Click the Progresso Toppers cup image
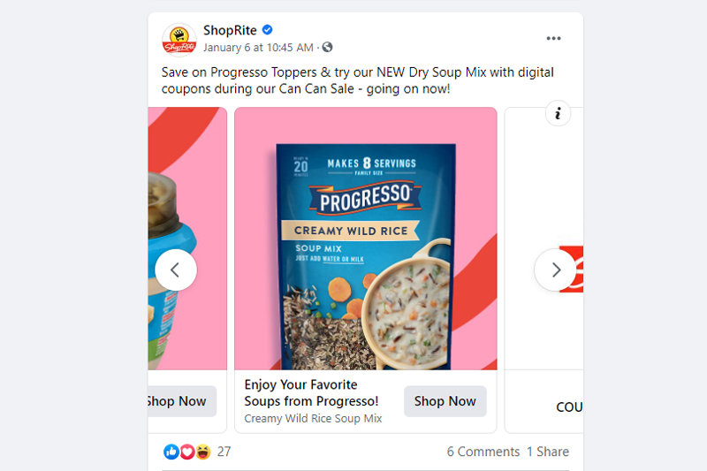 pos(187,239)
